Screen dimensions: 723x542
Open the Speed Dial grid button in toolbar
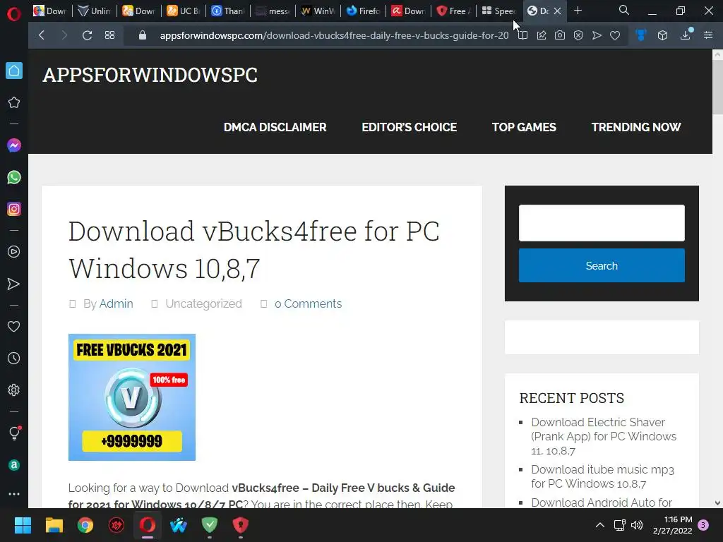click(109, 35)
